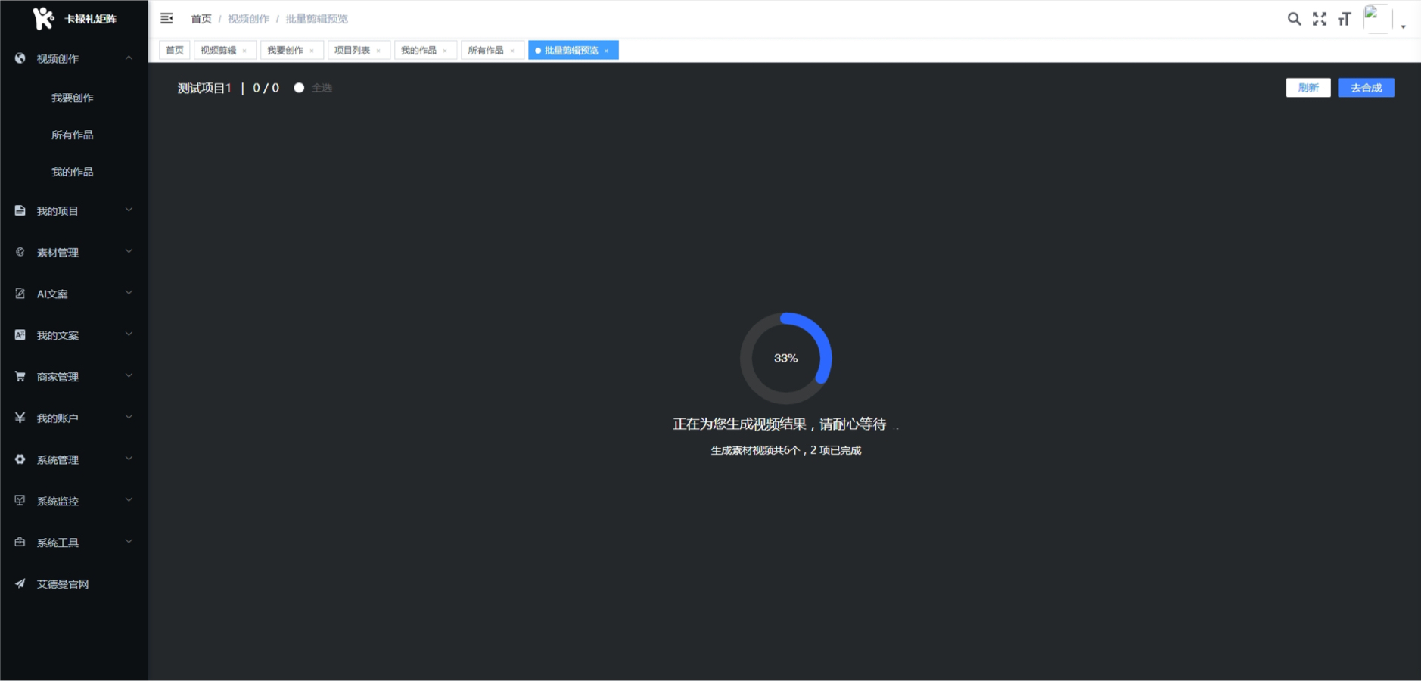Click the 去合成 button
Screen dimensions: 1421x681
coord(1366,88)
